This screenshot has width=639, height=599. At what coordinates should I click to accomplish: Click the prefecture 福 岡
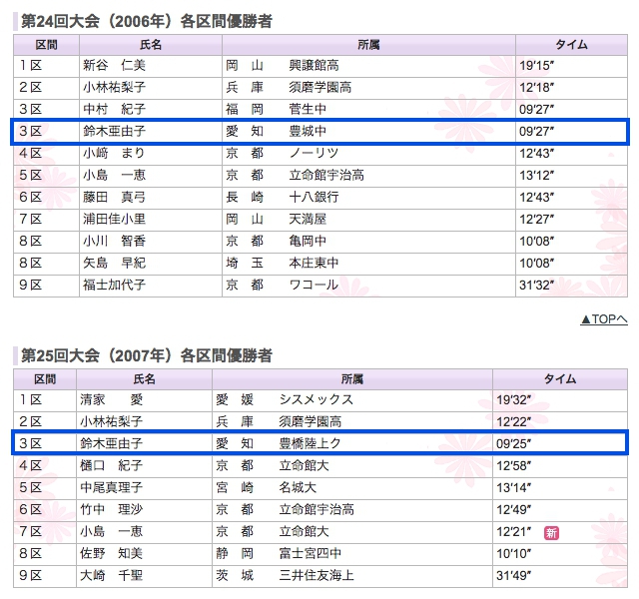pos(245,109)
